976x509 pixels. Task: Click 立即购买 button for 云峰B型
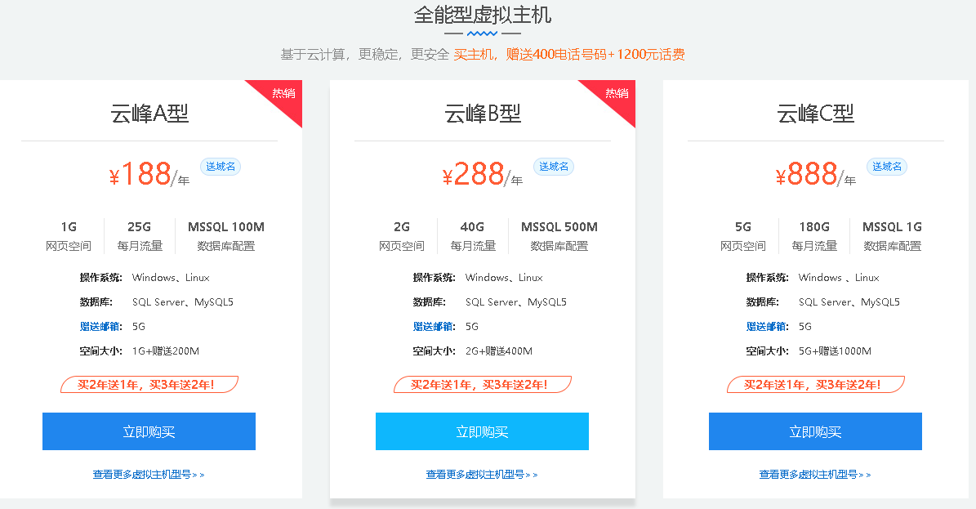[482, 431]
